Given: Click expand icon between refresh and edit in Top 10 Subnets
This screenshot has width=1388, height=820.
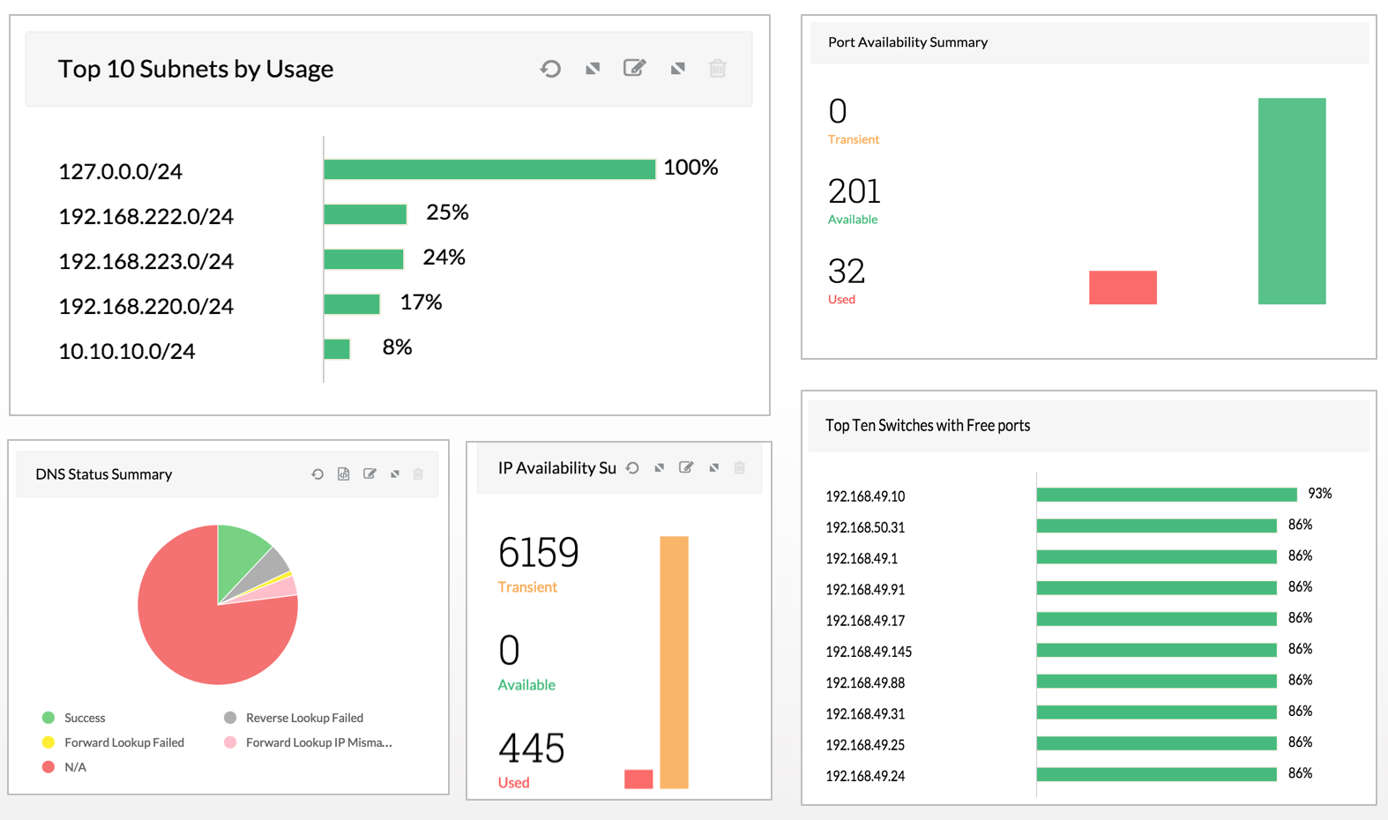Looking at the screenshot, I should pos(593,69).
